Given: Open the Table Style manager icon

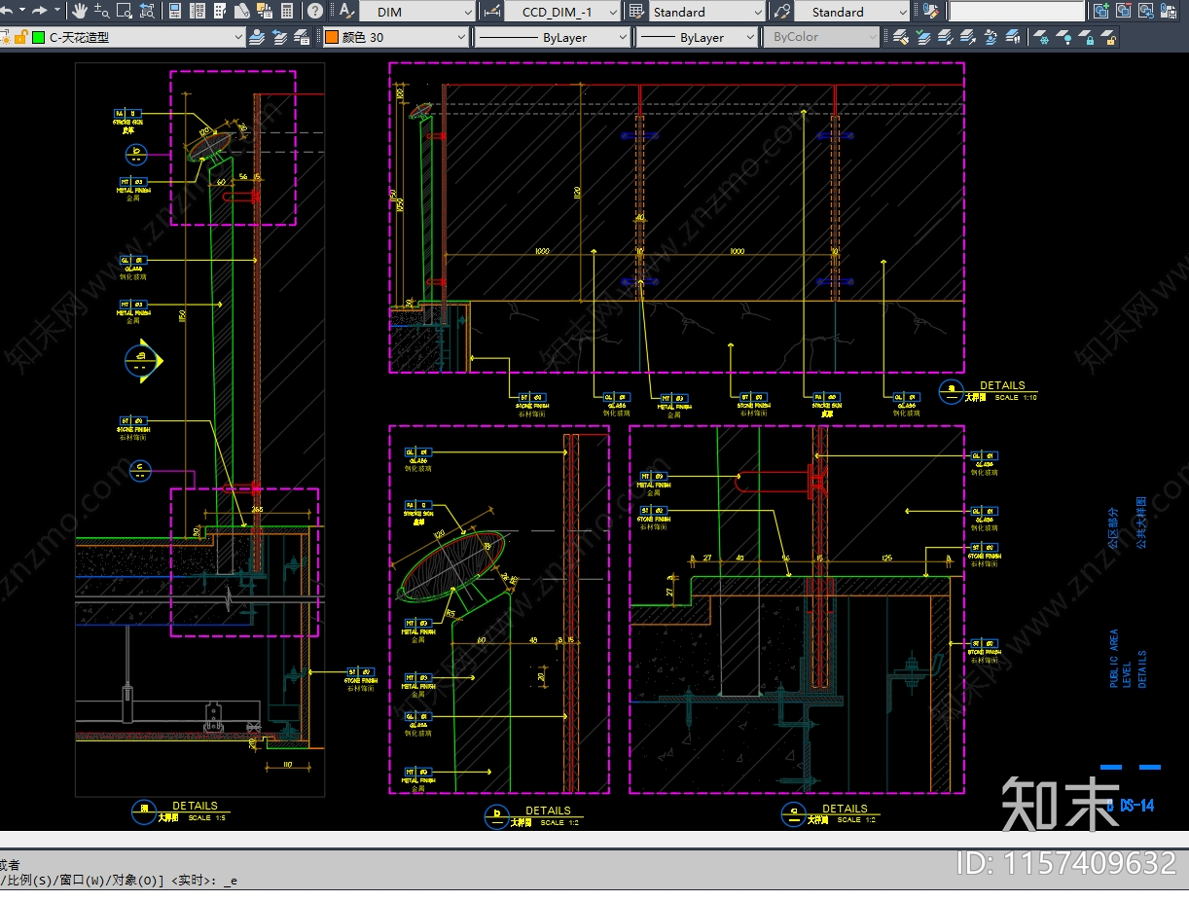Looking at the screenshot, I should tap(636, 12).
